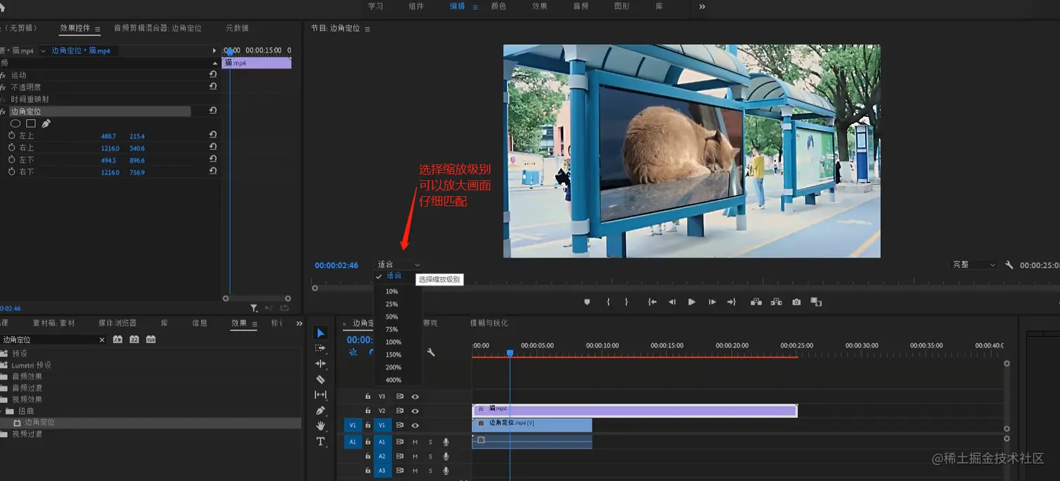Add marker in program monitor

[587, 302]
